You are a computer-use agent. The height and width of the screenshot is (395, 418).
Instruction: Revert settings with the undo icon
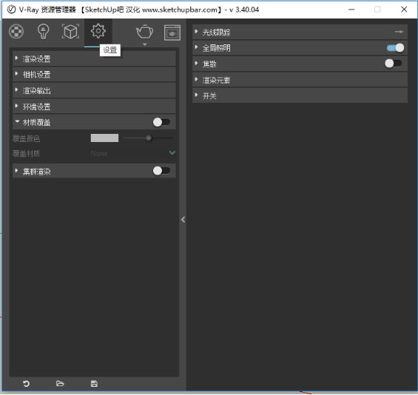[26, 384]
